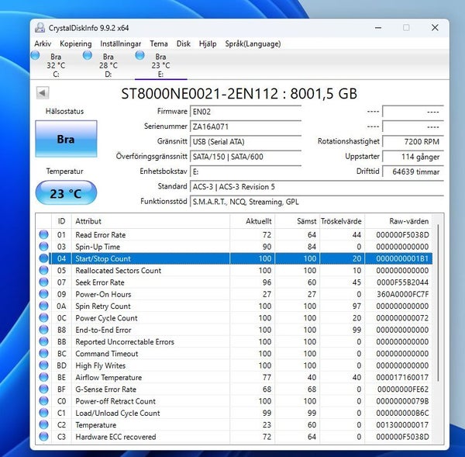Select the C: drive status orb
The image size is (465, 457).
(36, 55)
